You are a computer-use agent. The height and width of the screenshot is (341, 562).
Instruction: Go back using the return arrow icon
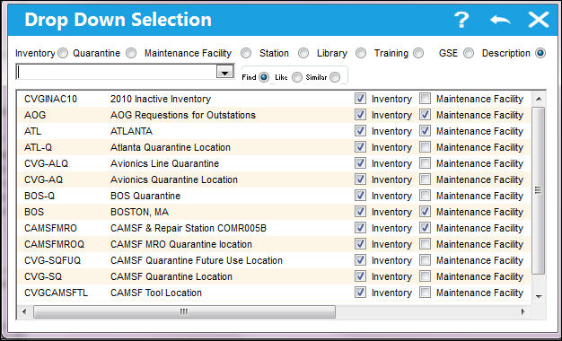coord(500,20)
